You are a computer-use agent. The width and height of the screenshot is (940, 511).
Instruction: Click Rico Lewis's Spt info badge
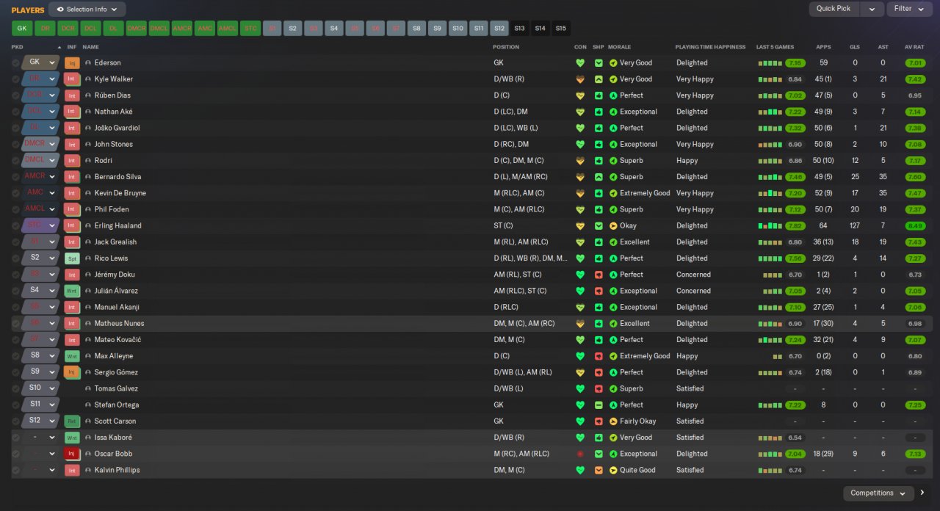coord(72,258)
